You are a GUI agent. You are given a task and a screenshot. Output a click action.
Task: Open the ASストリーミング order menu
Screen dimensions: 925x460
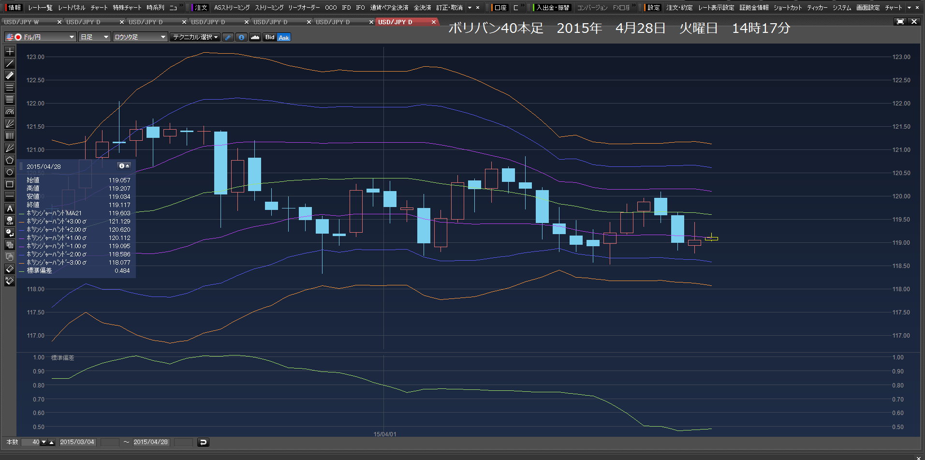[x=232, y=8]
